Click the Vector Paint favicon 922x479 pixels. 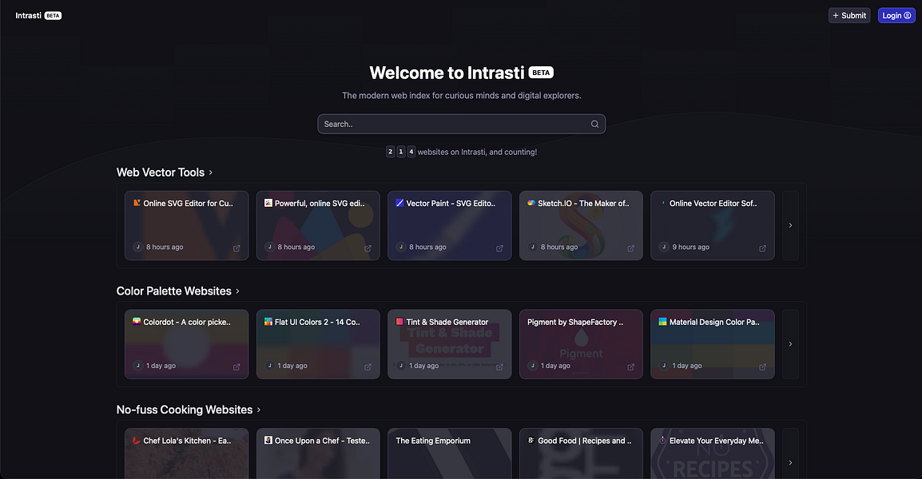tap(399, 203)
